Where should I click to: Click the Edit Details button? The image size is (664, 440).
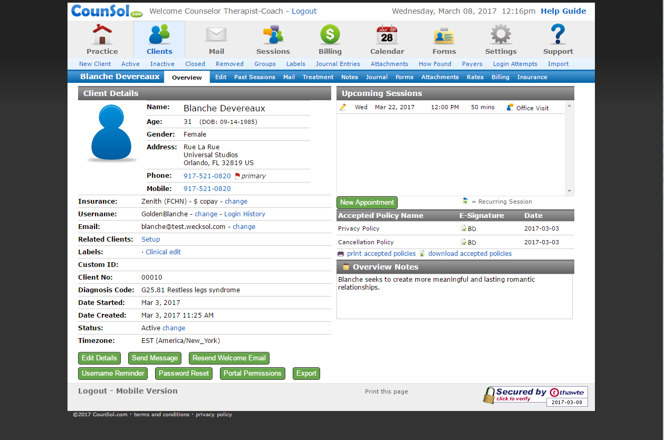pyautogui.click(x=99, y=358)
